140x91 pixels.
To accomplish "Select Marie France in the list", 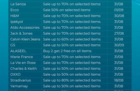I will 22,57.
